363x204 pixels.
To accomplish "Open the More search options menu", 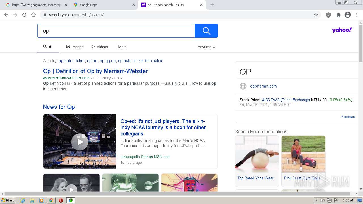I will (x=121, y=47).
